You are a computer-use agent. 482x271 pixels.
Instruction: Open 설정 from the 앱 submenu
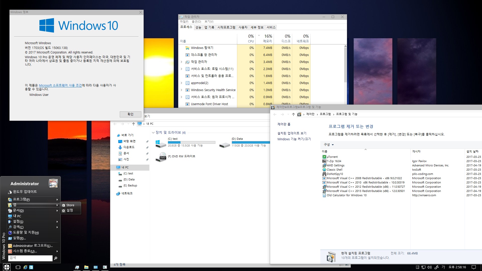click(71, 211)
